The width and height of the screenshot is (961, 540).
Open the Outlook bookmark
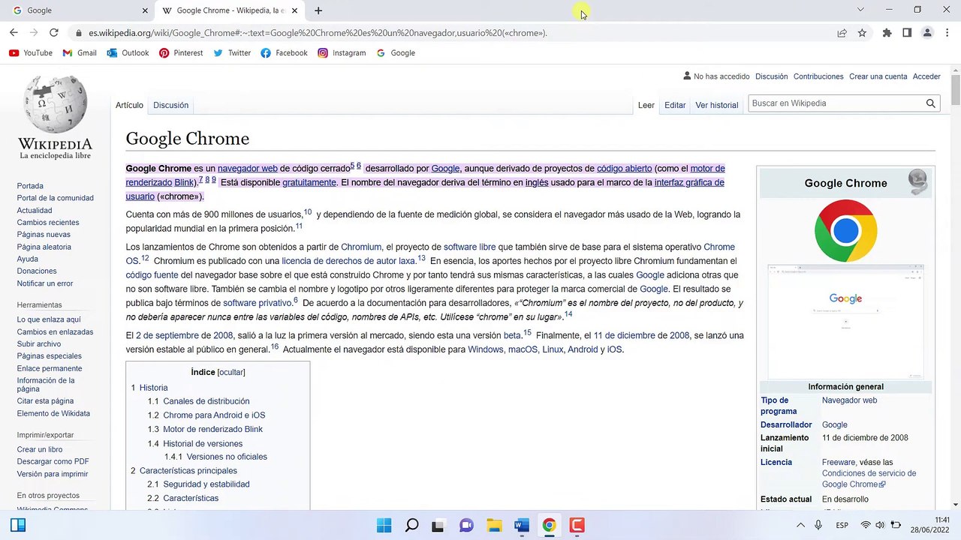point(128,53)
